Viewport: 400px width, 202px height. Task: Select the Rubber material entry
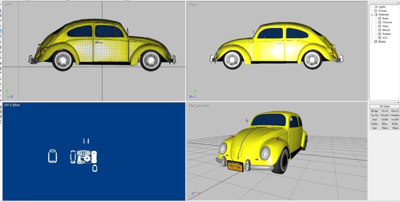tap(386, 34)
